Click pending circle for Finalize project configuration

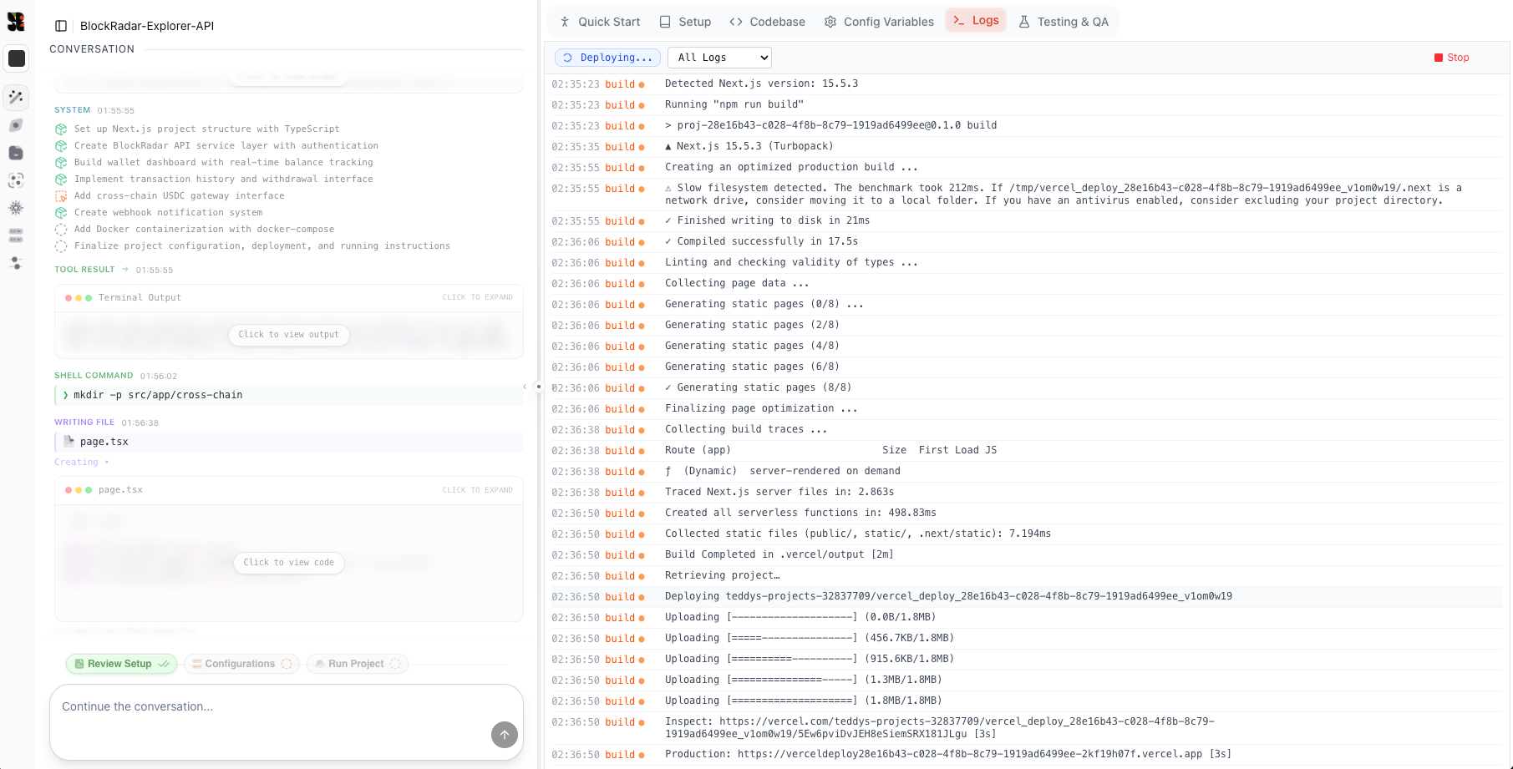pos(61,246)
